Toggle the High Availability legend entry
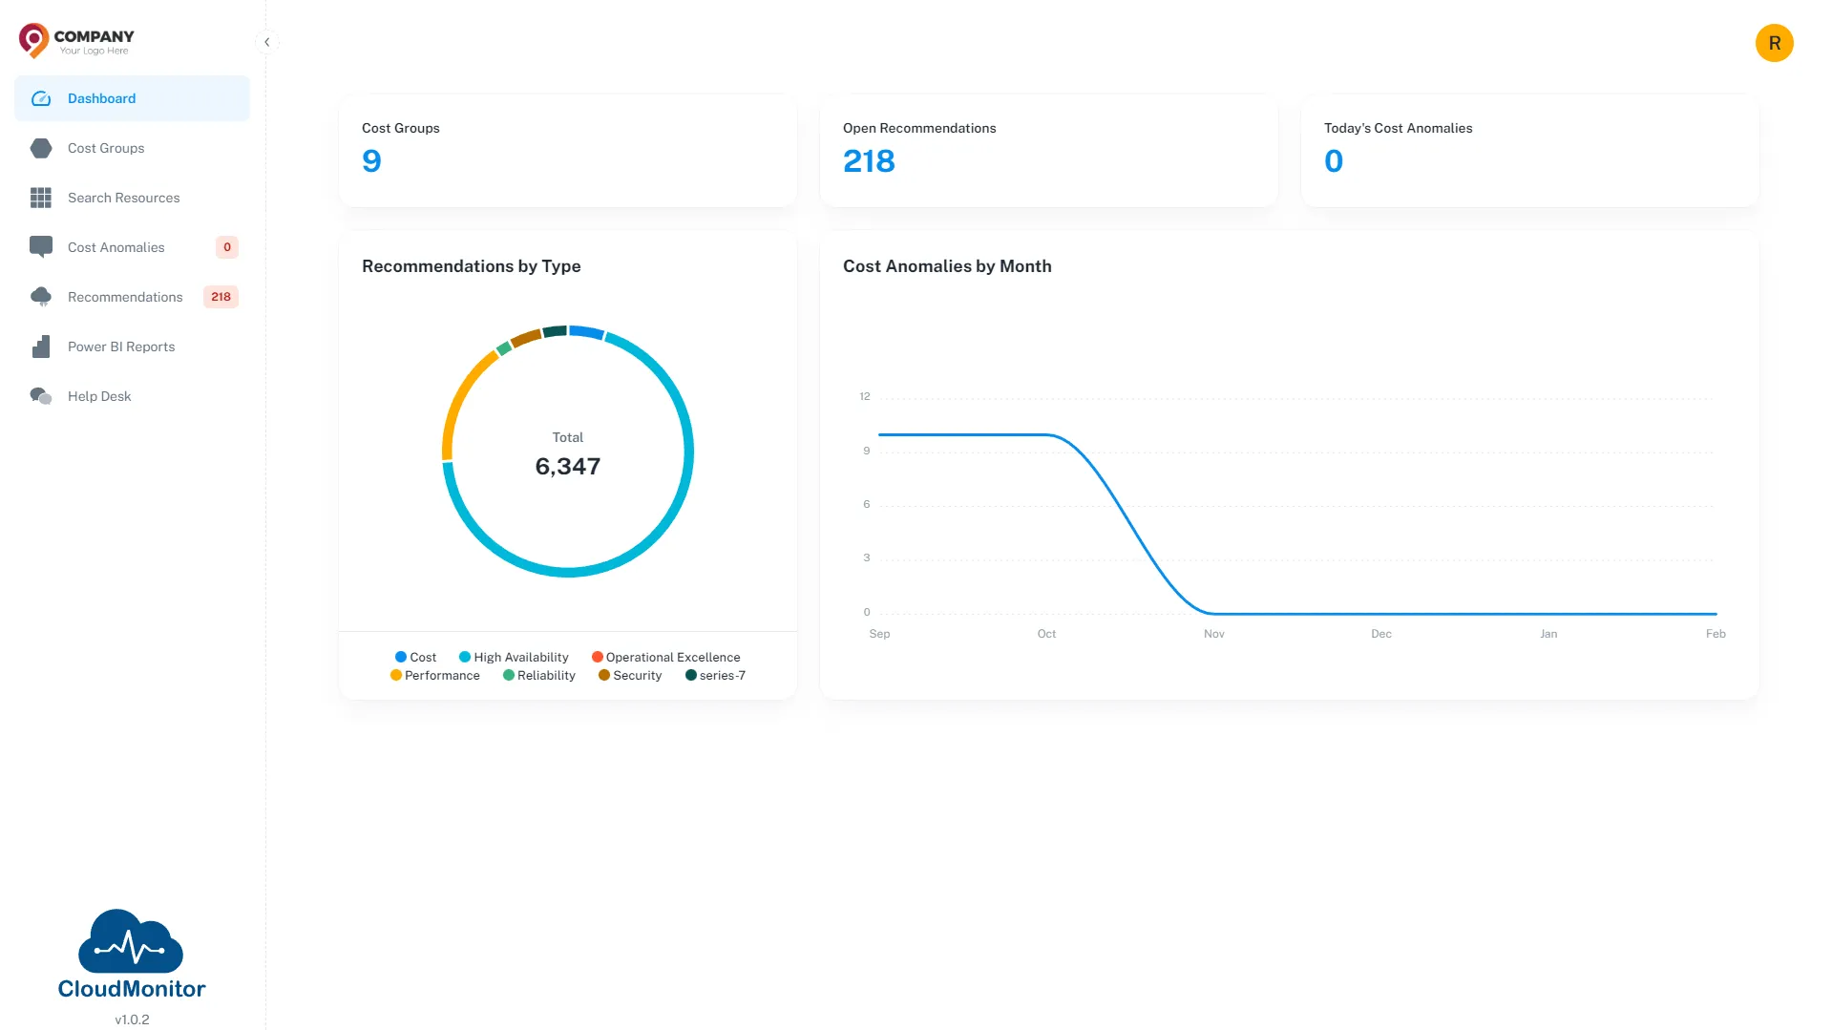 [514, 657]
